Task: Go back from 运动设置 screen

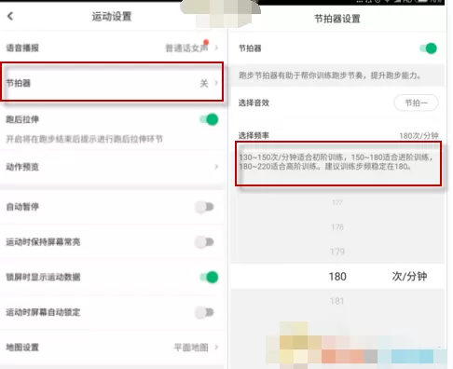Action: tap(10, 16)
